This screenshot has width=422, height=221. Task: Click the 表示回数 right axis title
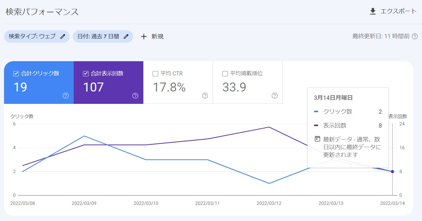tap(398, 117)
